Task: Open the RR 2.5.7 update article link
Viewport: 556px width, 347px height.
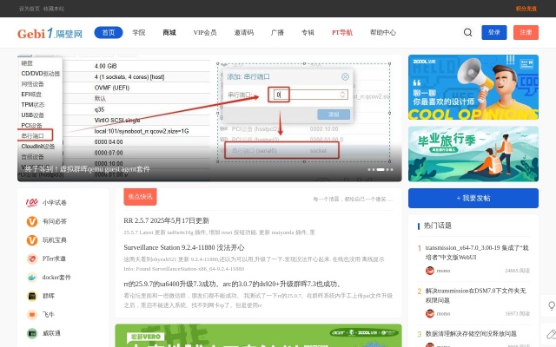Action: pos(178,220)
